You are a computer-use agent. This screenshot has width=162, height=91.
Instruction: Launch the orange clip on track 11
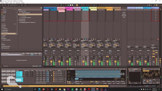tap(106, 10)
